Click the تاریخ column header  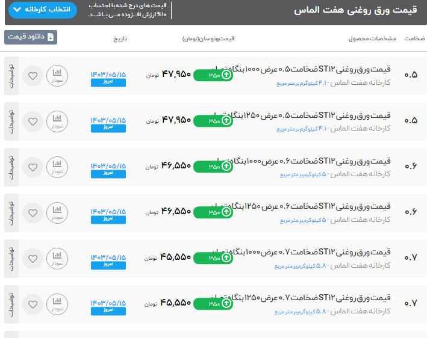point(121,38)
